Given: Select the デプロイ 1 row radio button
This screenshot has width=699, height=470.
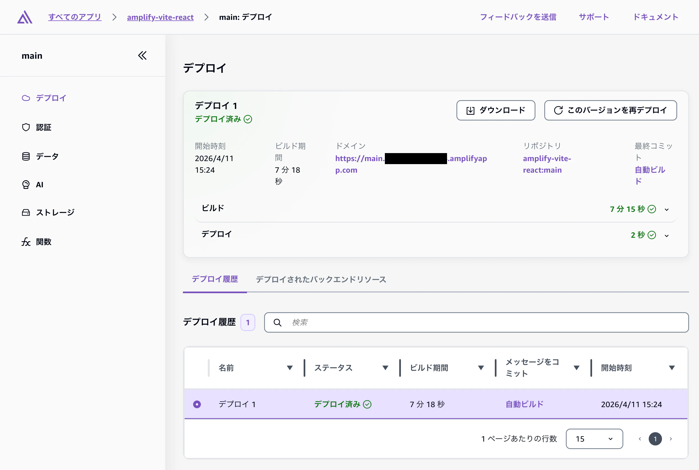Looking at the screenshot, I should tap(197, 404).
